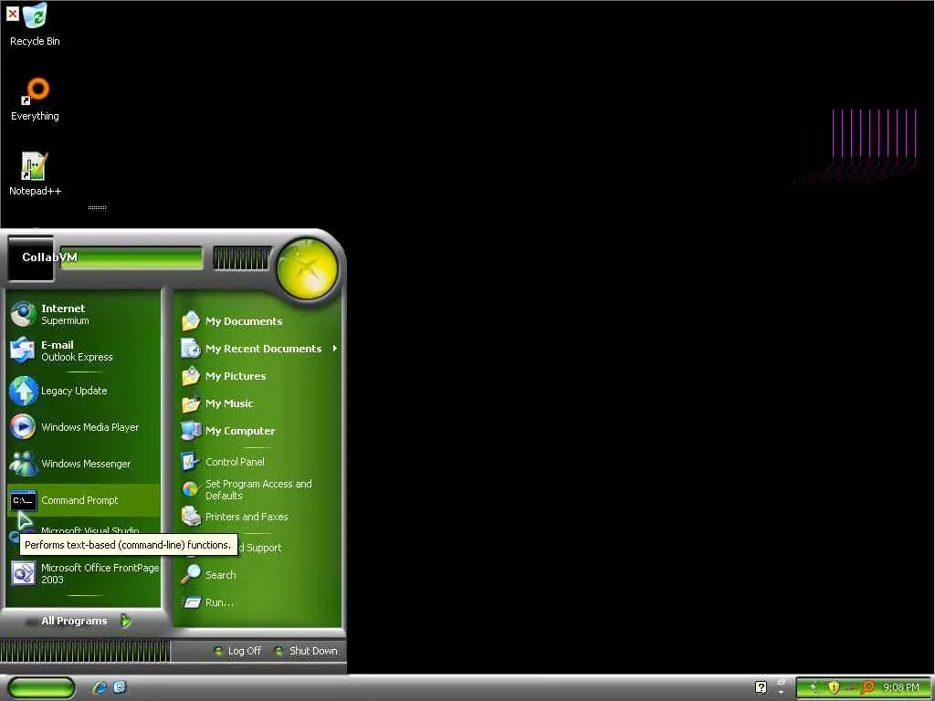The height and width of the screenshot is (701, 935).
Task: Click the yellow security shield tray icon
Action: click(834, 687)
